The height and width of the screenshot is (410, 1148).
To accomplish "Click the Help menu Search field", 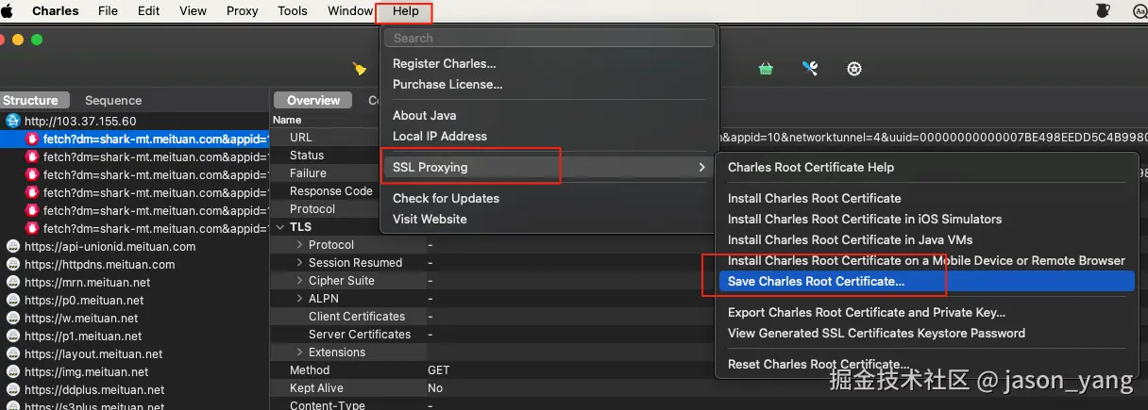I will coord(549,38).
